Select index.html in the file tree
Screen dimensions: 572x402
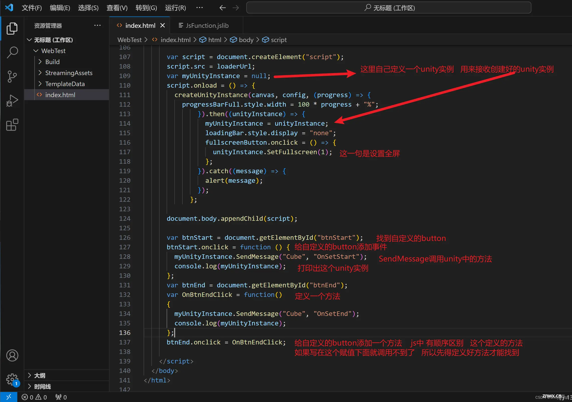click(67, 95)
